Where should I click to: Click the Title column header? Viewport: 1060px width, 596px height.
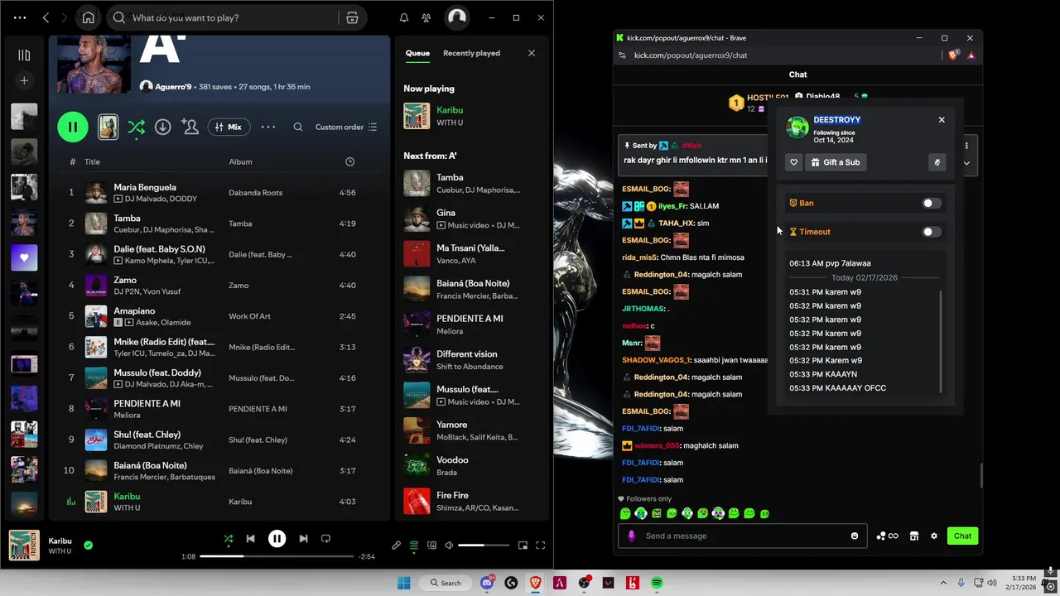click(92, 161)
